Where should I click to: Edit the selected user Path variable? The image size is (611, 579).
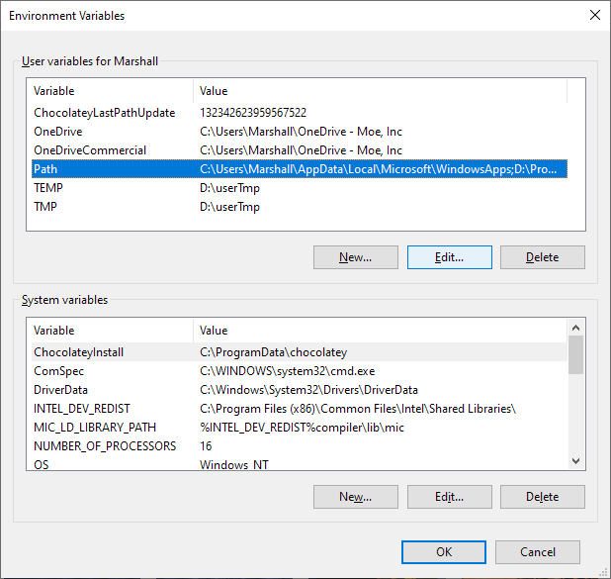click(449, 257)
